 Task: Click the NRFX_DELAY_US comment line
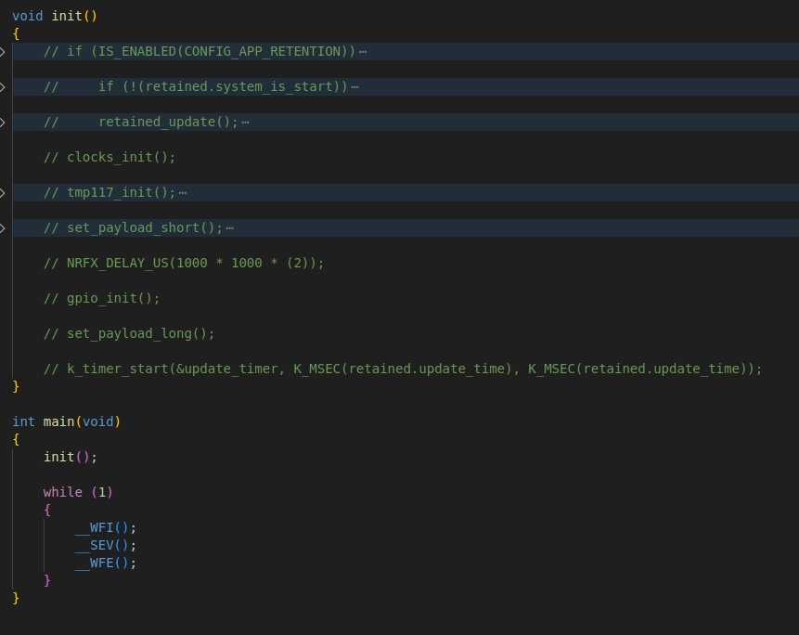[x=184, y=264]
